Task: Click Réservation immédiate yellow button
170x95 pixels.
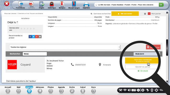Action: [143, 60]
